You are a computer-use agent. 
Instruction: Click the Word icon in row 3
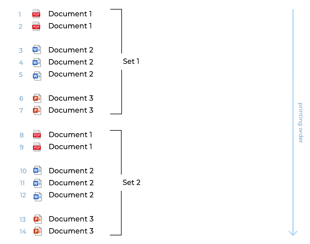37,50
